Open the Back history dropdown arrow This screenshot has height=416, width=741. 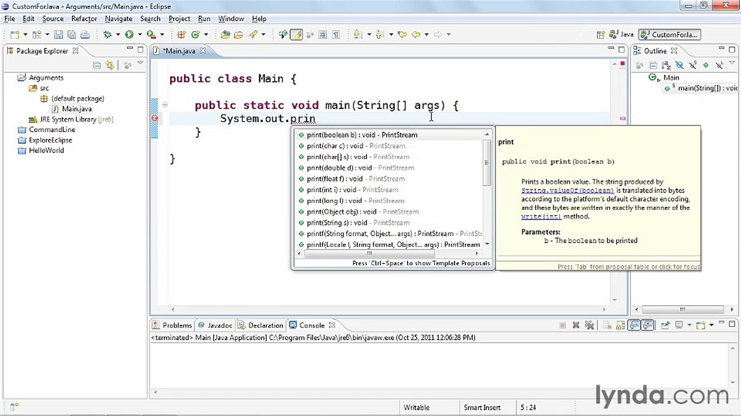click(427, 35)
